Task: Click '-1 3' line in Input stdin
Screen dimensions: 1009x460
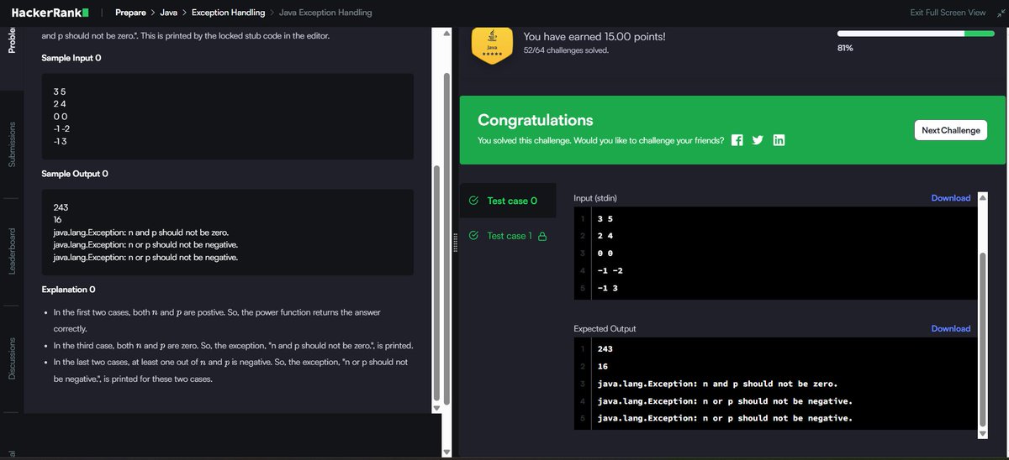Action: point(610,289)
